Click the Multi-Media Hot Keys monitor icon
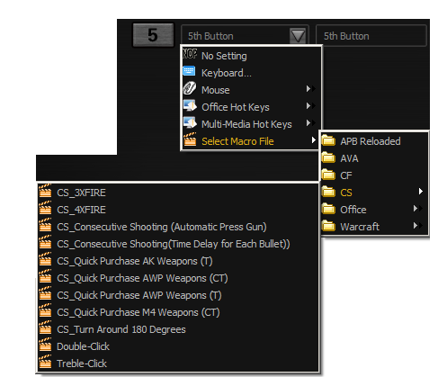The width and height of the screenshot is (438, 386). 190,122
